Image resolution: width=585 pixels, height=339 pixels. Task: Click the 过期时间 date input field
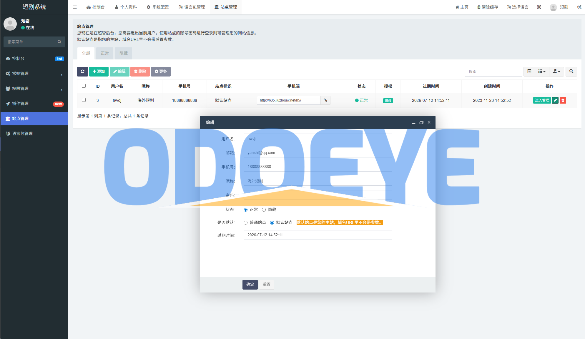click(318, 235)
